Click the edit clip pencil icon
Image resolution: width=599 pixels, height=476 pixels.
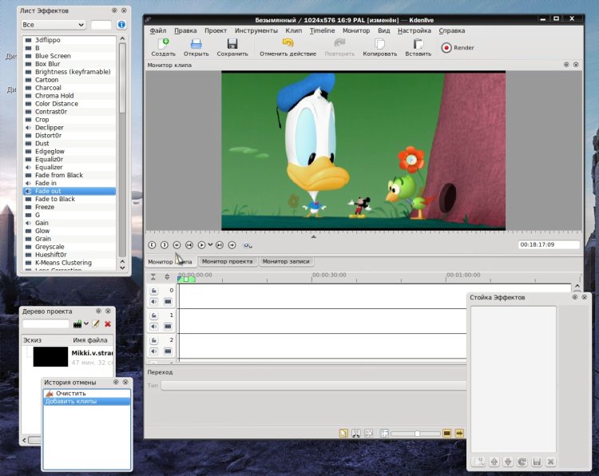coord(97,324)
